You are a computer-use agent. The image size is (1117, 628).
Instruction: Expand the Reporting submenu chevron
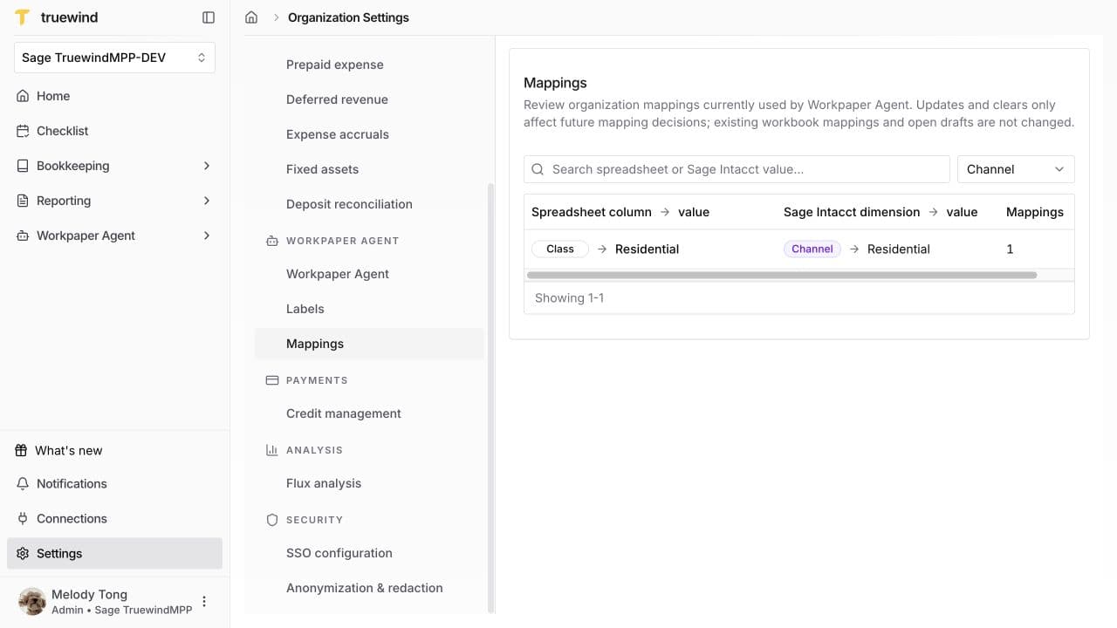[207, 201]
